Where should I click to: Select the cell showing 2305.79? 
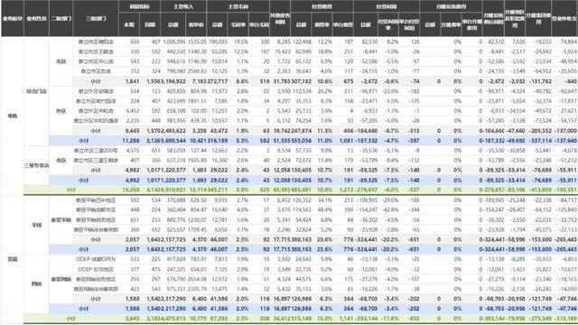pos(197,289)
